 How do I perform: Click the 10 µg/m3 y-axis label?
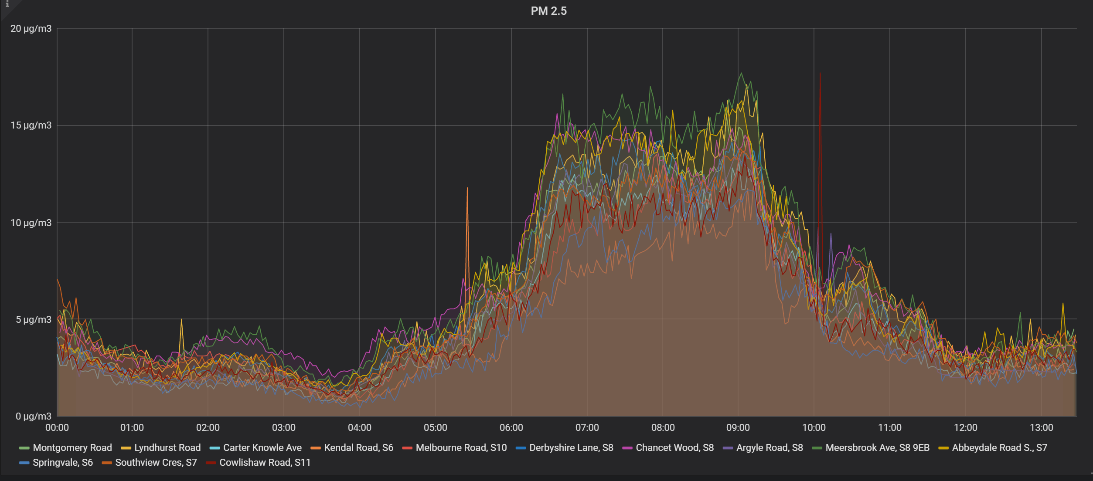31,223
